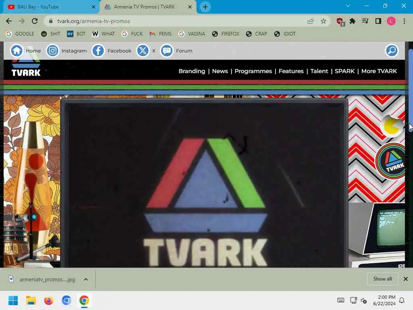
Task: Open the GOOGLE bookmark
Action: [x=20, y=34]
